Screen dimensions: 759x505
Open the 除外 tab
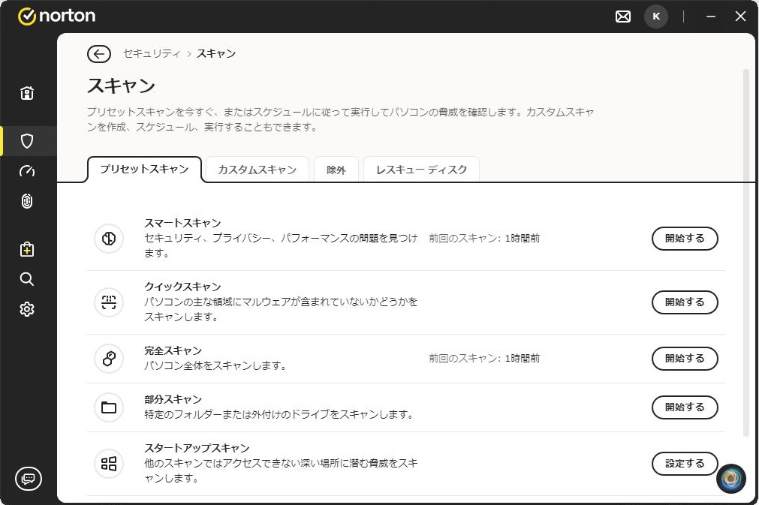(336, 170)
